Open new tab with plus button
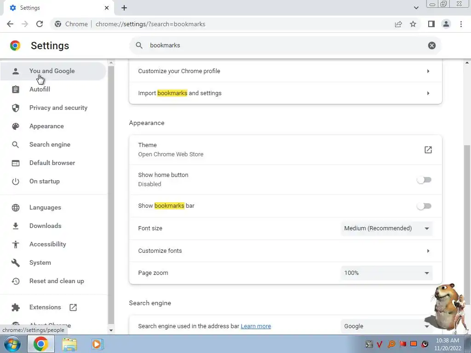 (x=124, y=8)
